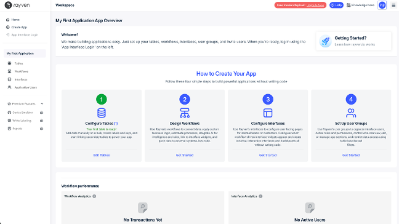Click the Workflow Analytics info icon

point(94,196)
